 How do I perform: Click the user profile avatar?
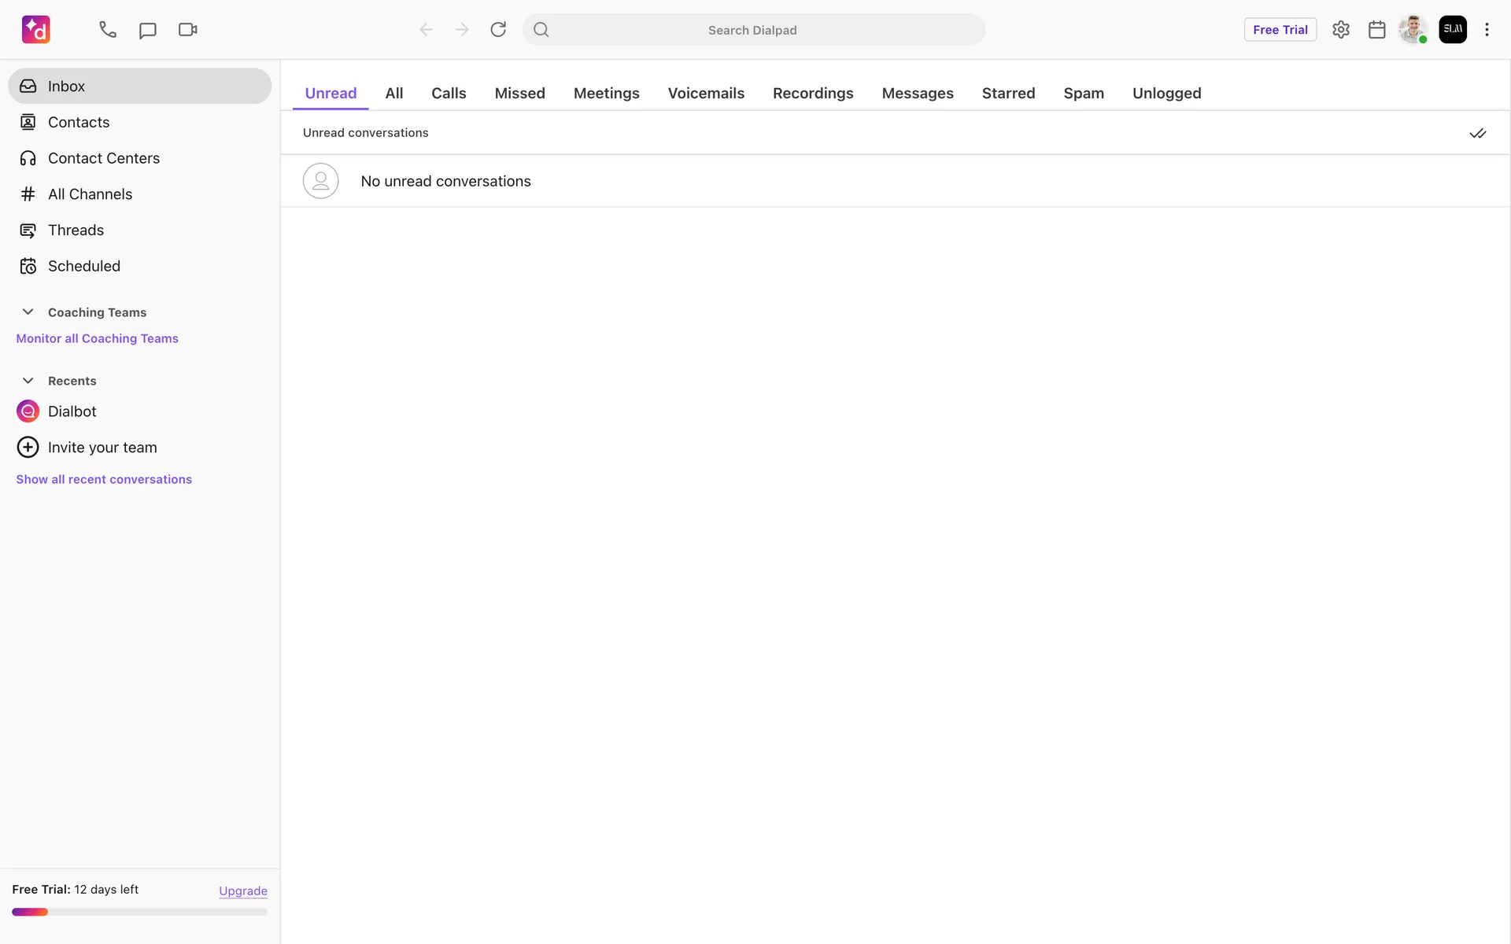click(1413, 30)
